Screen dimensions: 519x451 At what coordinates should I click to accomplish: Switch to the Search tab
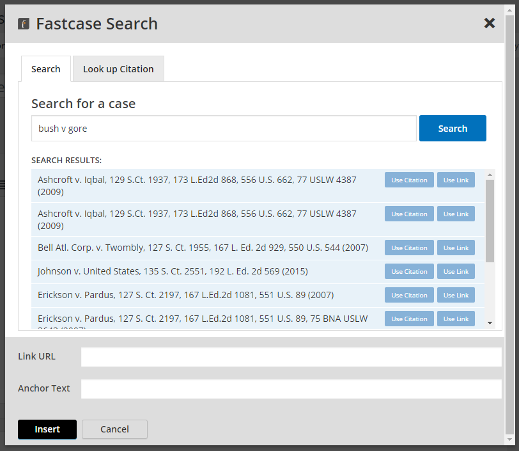pyautogui.click(x=46, y=69)
